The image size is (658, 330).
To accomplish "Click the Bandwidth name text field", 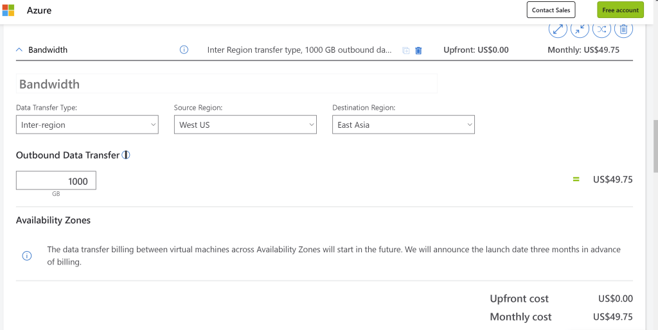I will (227, 84).
